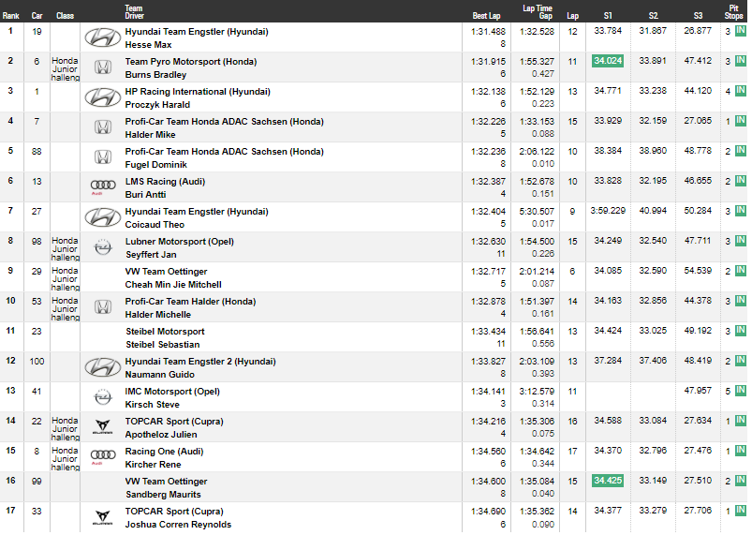Open Steibel Motorsport team entry
The image size is (752, 535).
coord(165,332)
